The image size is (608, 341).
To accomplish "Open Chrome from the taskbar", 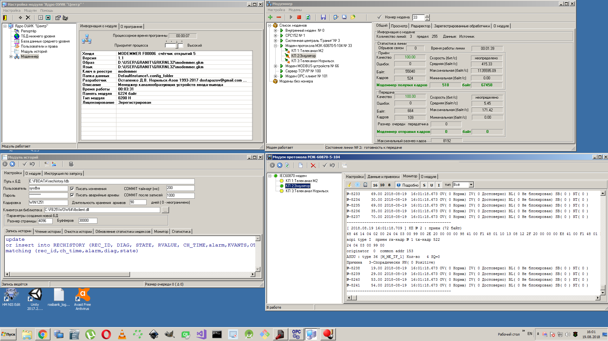I will (42, 334).
